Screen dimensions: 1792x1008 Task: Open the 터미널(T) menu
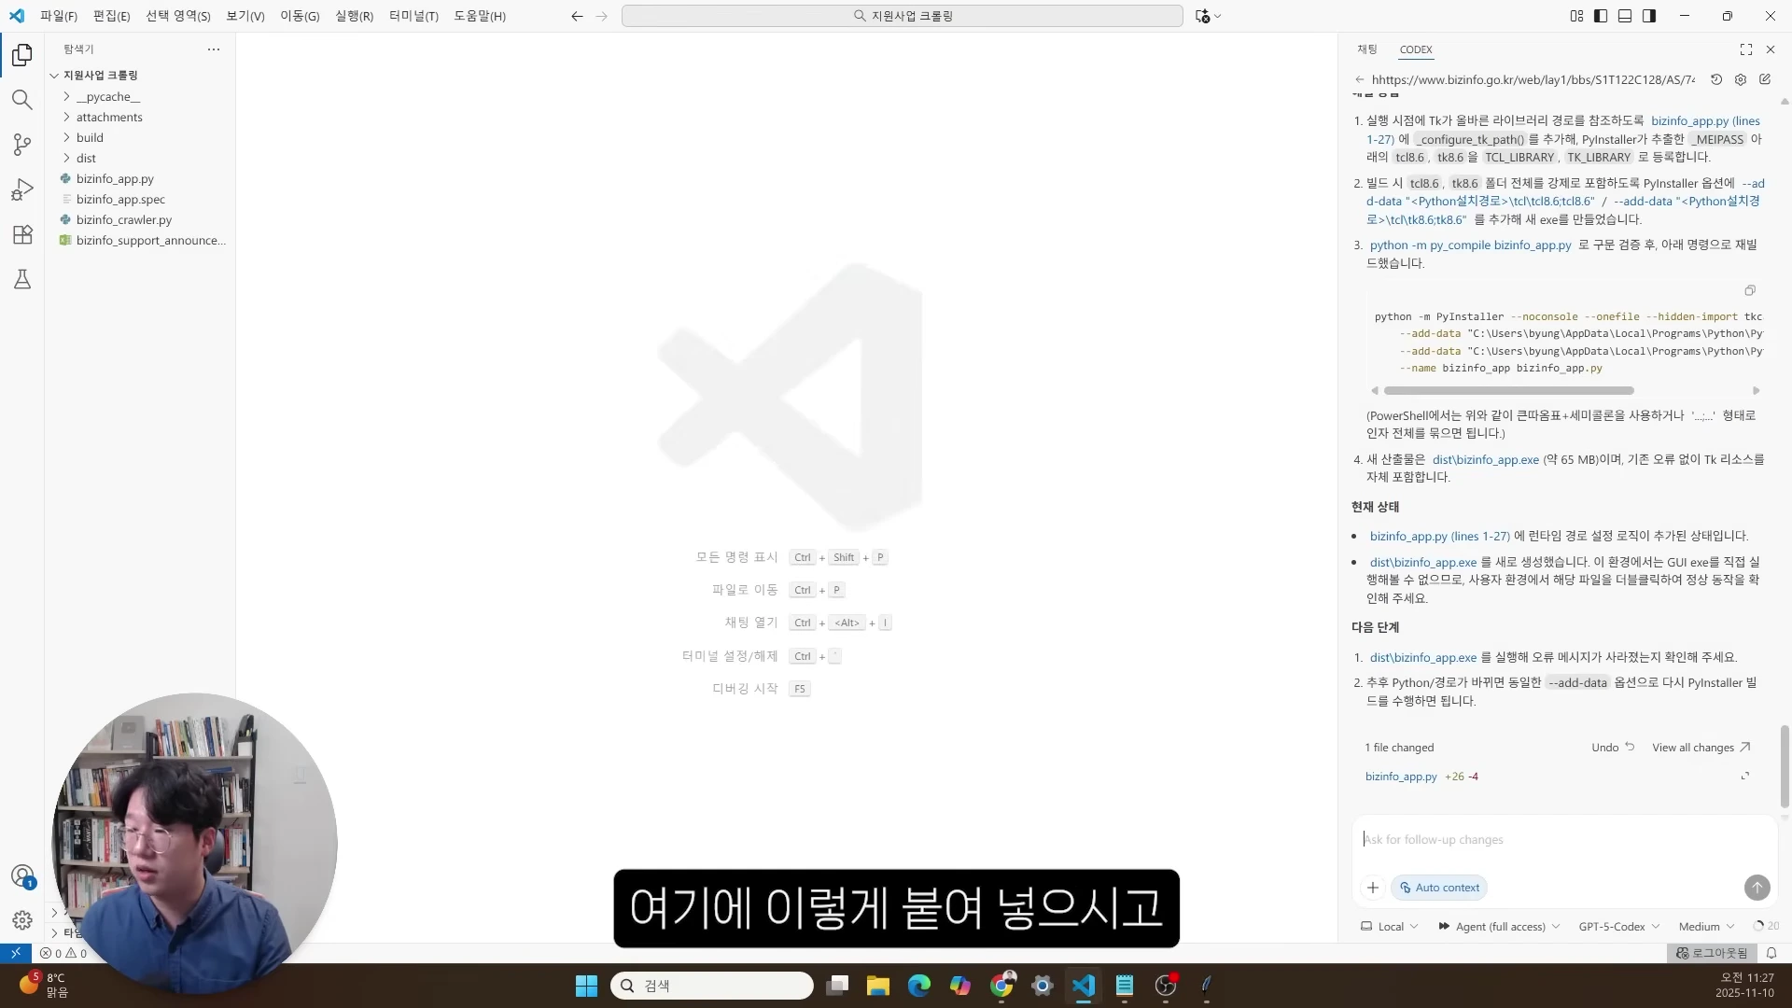pos(413,16)
